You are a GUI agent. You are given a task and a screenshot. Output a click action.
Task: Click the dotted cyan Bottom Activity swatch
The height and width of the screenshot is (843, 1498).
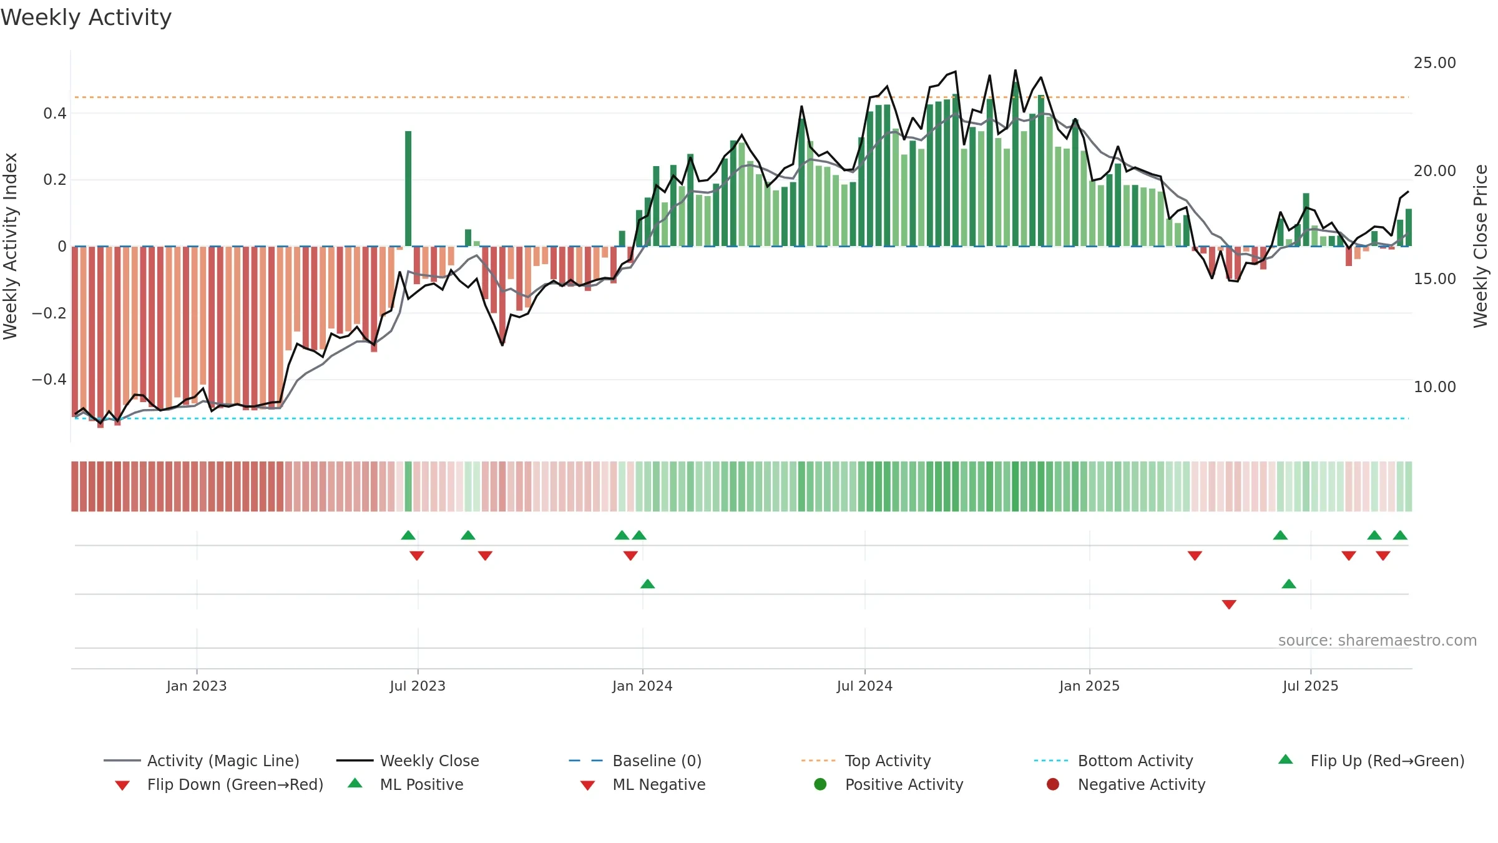1051,761
